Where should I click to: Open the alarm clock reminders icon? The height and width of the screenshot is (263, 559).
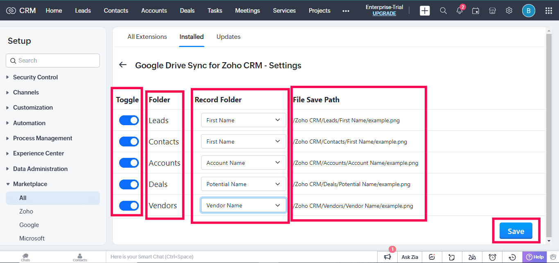tap(493, 257)
